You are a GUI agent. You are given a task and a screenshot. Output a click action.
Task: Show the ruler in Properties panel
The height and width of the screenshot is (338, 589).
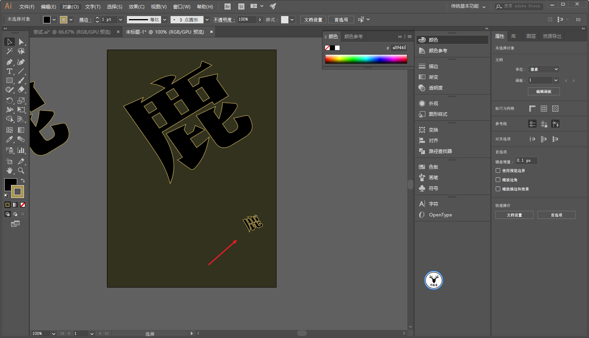coord(532,109)
